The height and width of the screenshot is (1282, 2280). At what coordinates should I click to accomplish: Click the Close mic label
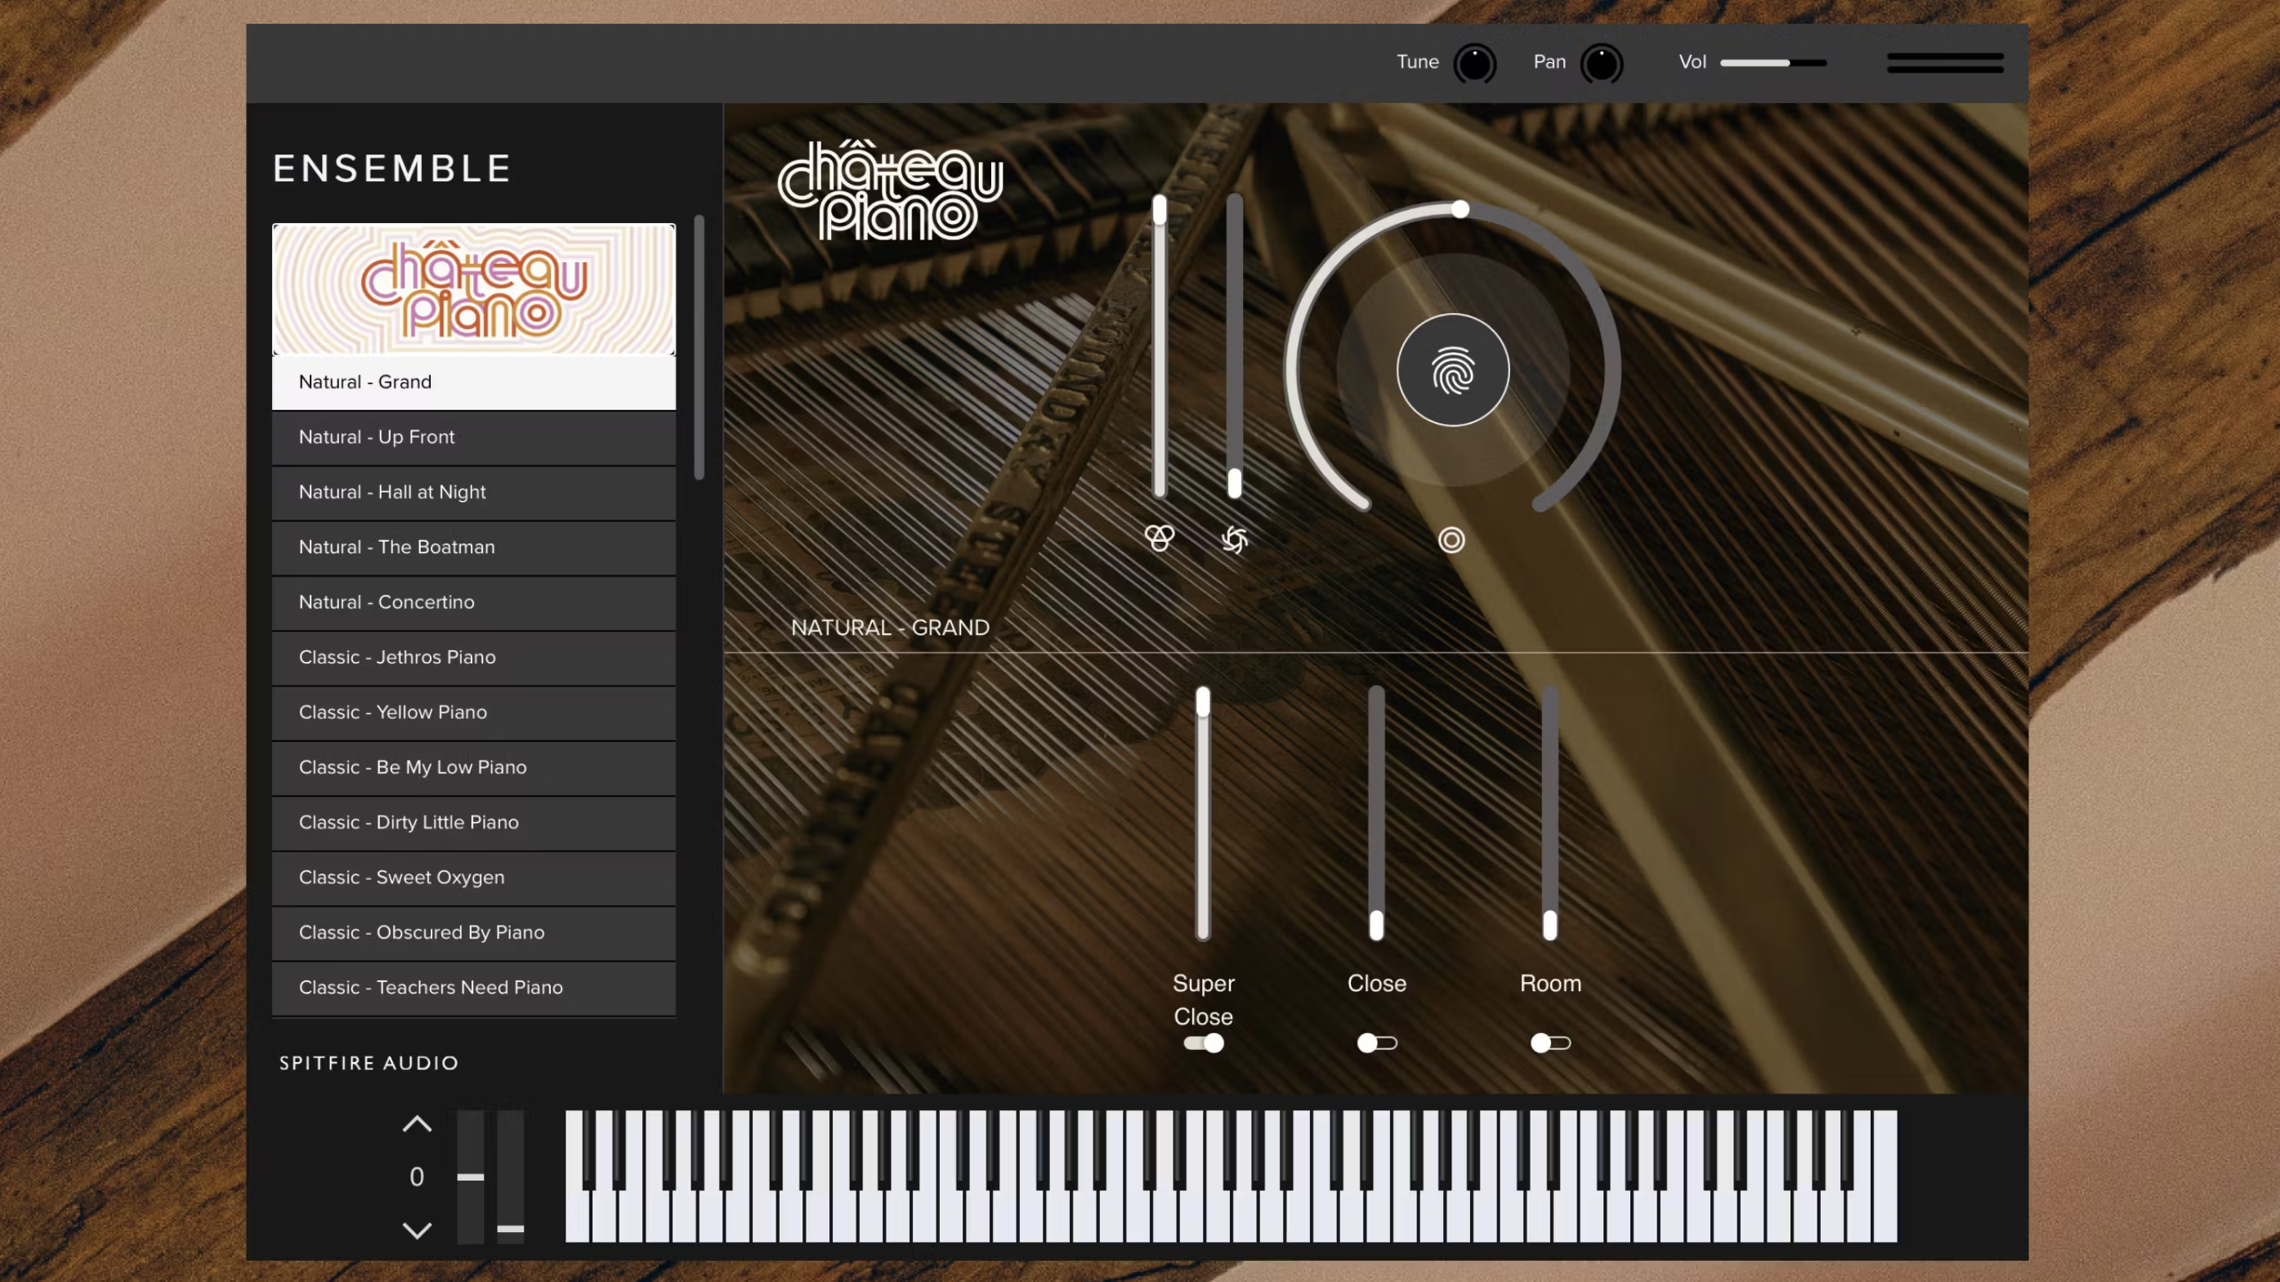pos(1376,983)
